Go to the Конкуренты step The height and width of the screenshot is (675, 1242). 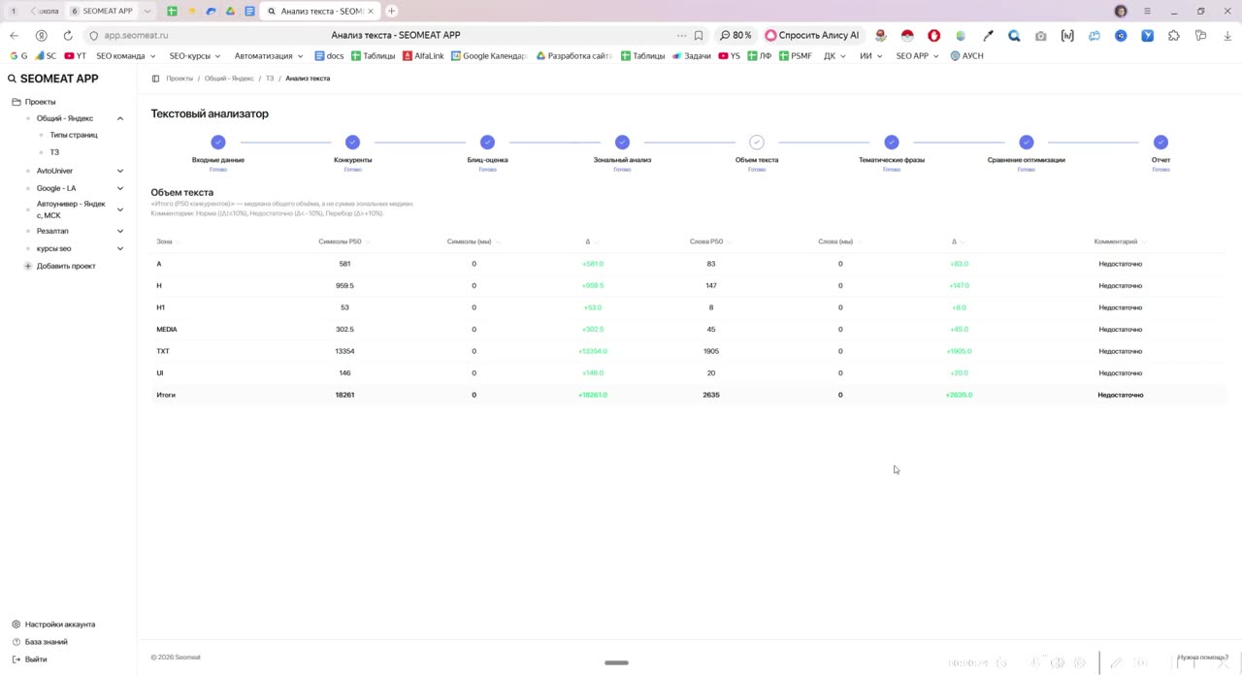point(352,143)
